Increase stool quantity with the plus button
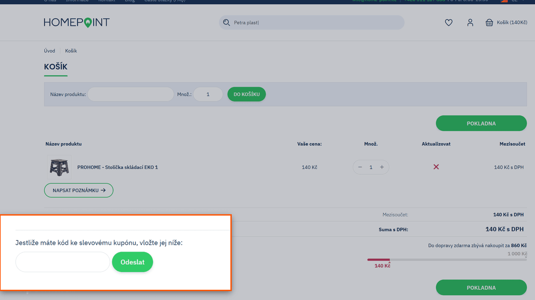Screen dimensions: 535x300 382,167
